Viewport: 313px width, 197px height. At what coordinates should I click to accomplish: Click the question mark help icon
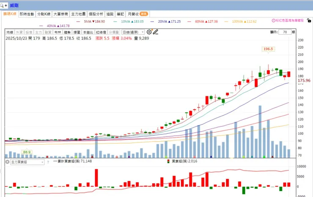click(x=48, y=162)
